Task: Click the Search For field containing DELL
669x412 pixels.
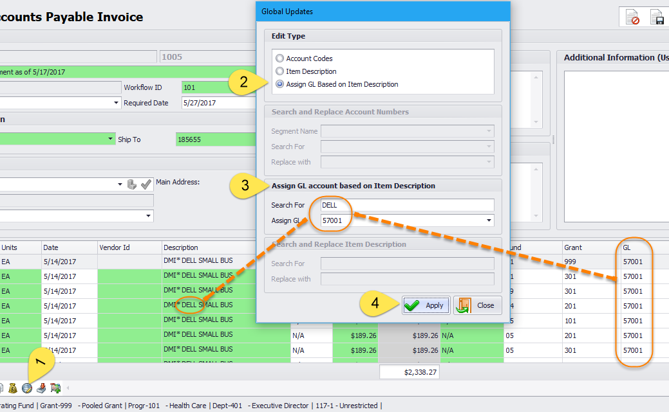Action: click(407, 205)
